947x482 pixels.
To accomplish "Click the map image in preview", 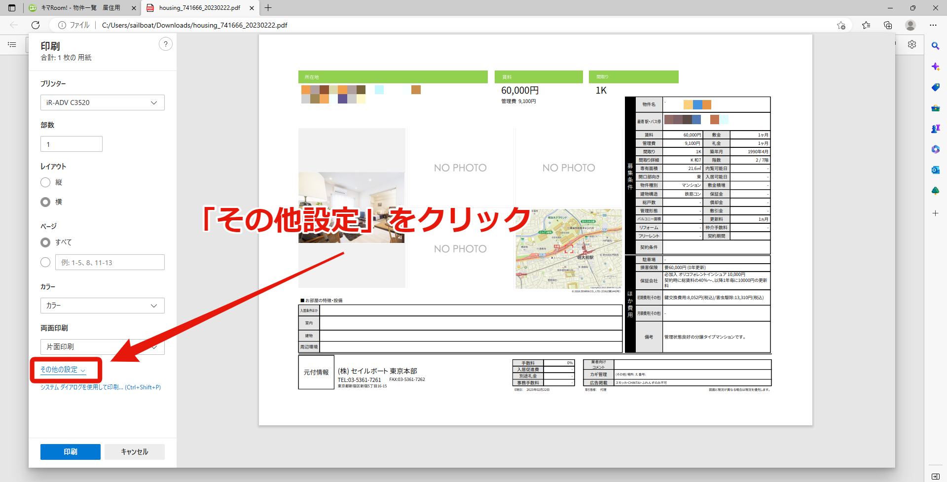I will [569, 248].
